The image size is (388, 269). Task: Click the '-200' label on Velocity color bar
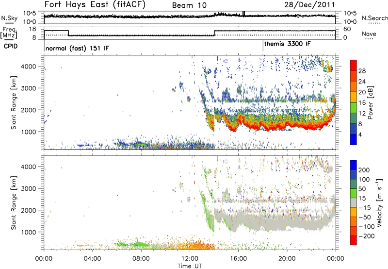click(x=366, y=236)
